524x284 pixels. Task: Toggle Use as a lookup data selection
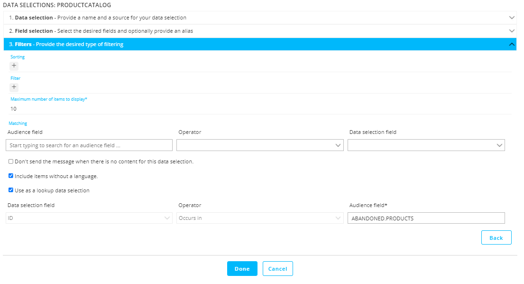[11, 190]
